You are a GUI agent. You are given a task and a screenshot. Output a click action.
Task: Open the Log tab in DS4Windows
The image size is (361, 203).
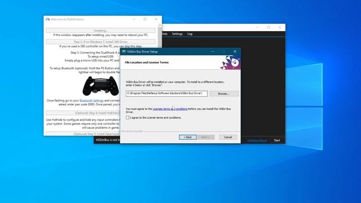pos(190,34)
